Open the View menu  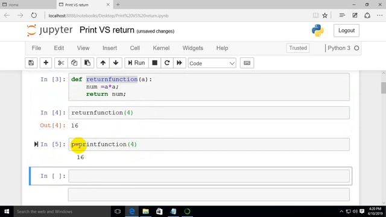pos(83,48)
